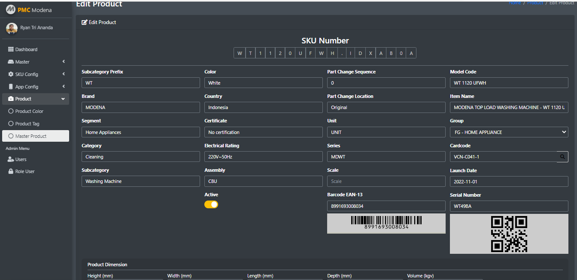The image size is (577, 280).
Task: Click Ryan Tri Ananda's avatar picture
Action: pyautogui.click(x=12, y=28)
